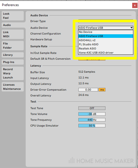Click the Channel Configuration label
This screenshot has width=138, height=168.
pos(46,33)
